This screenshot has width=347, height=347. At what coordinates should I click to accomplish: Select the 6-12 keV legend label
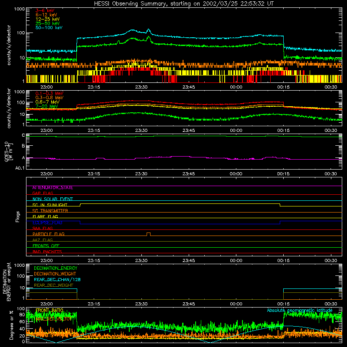[46, 15]
